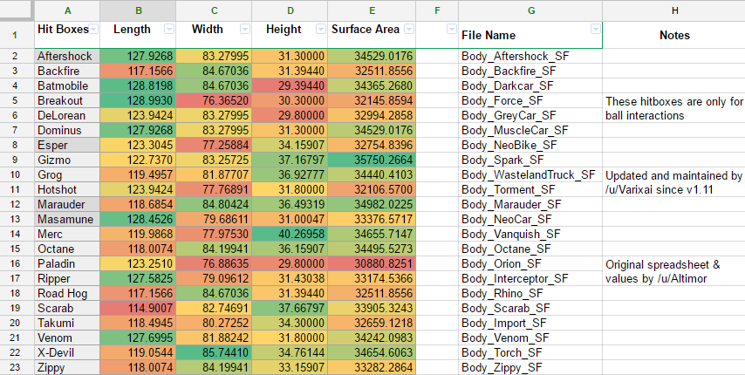Click the Venom name cell
The image size is (745, 375).
point(67,338)
